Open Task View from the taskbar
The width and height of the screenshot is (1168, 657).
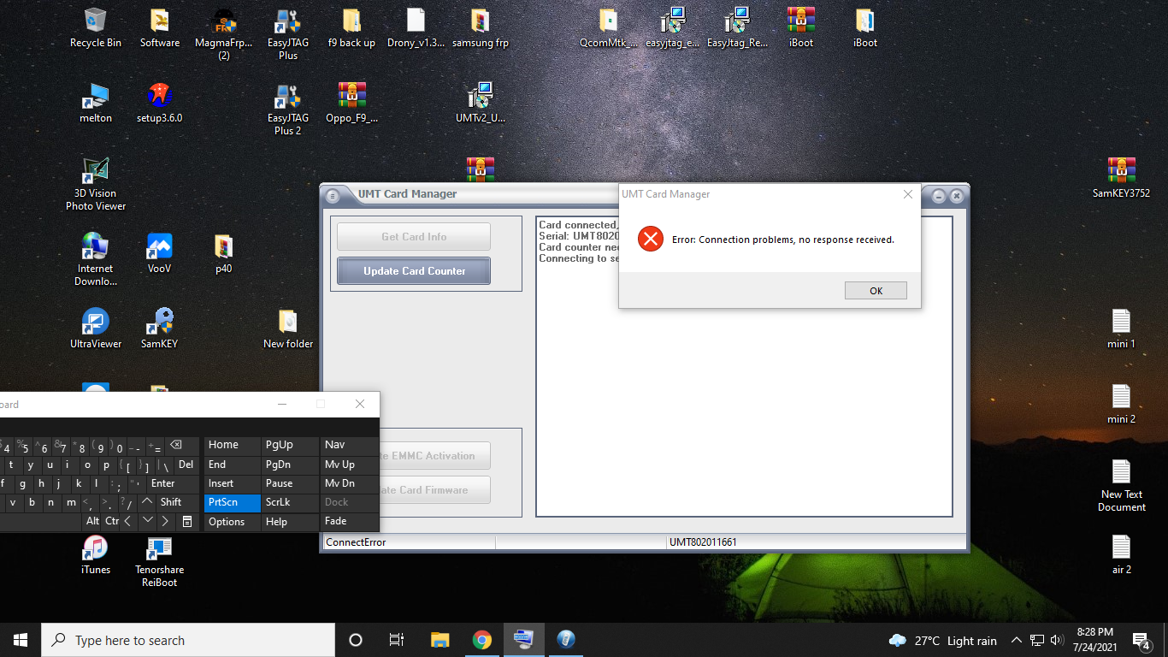[x=397, y=640]
